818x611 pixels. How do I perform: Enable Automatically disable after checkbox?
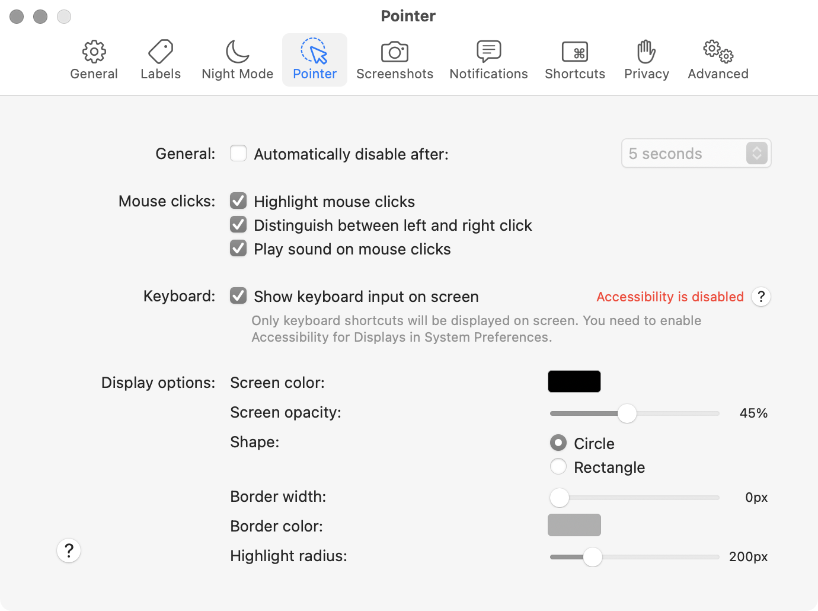point(238,153)
